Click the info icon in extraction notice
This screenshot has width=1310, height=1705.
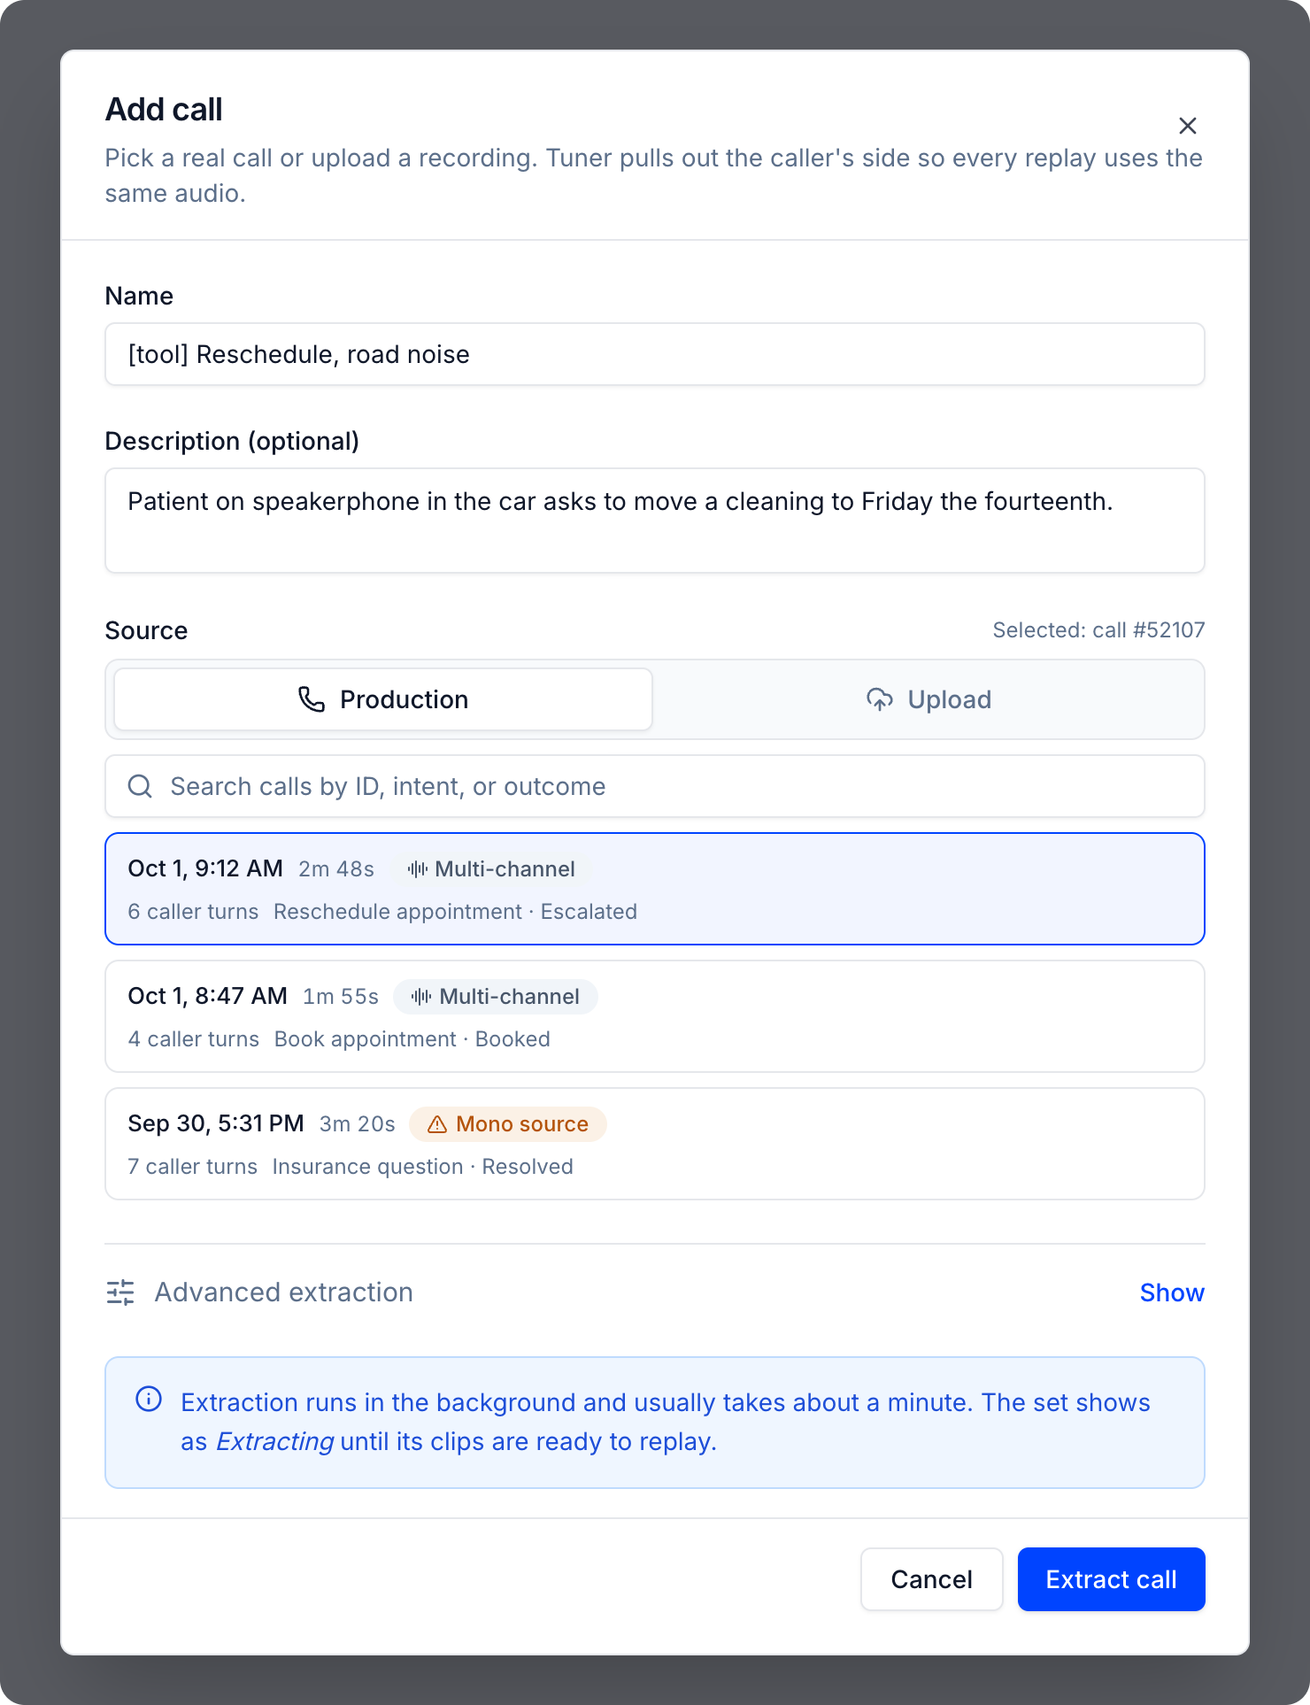click(x=149, y=1399)
